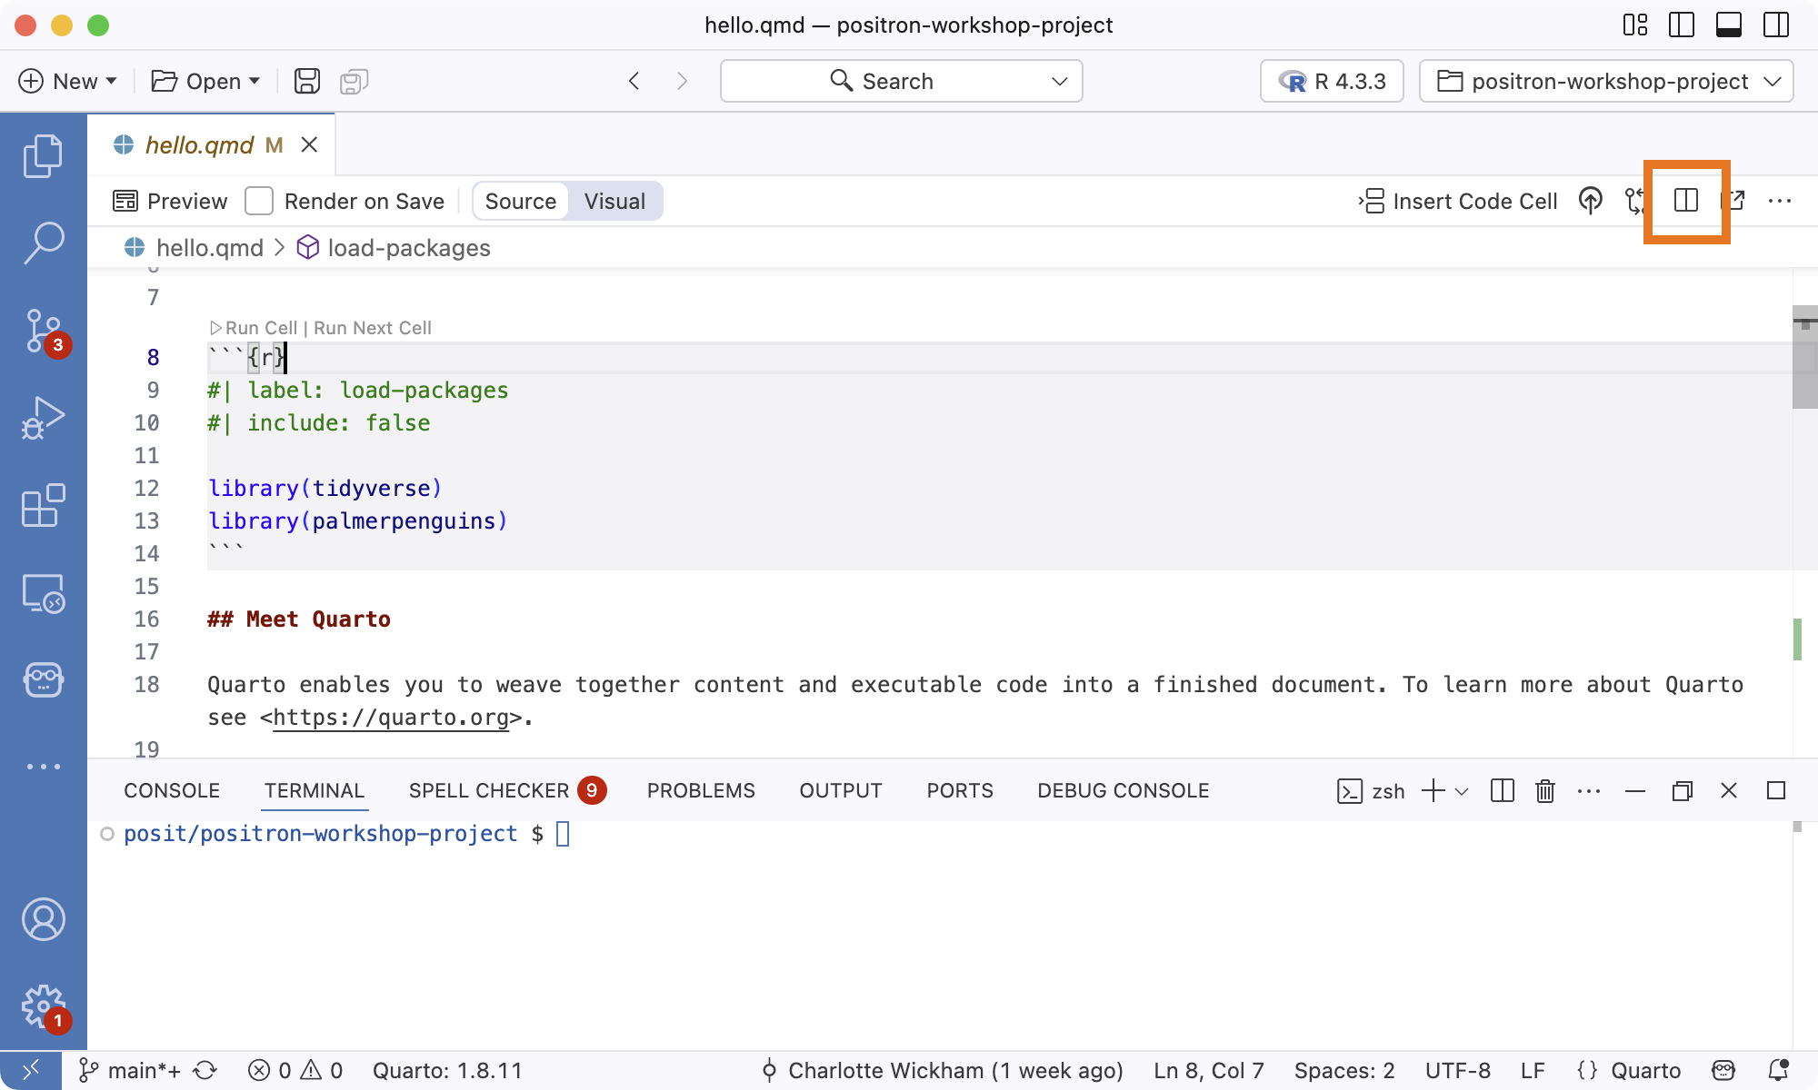Open the Extensions view
Image resolution: width=1818 pixels, height=1090 pixels.
(43, 505)
